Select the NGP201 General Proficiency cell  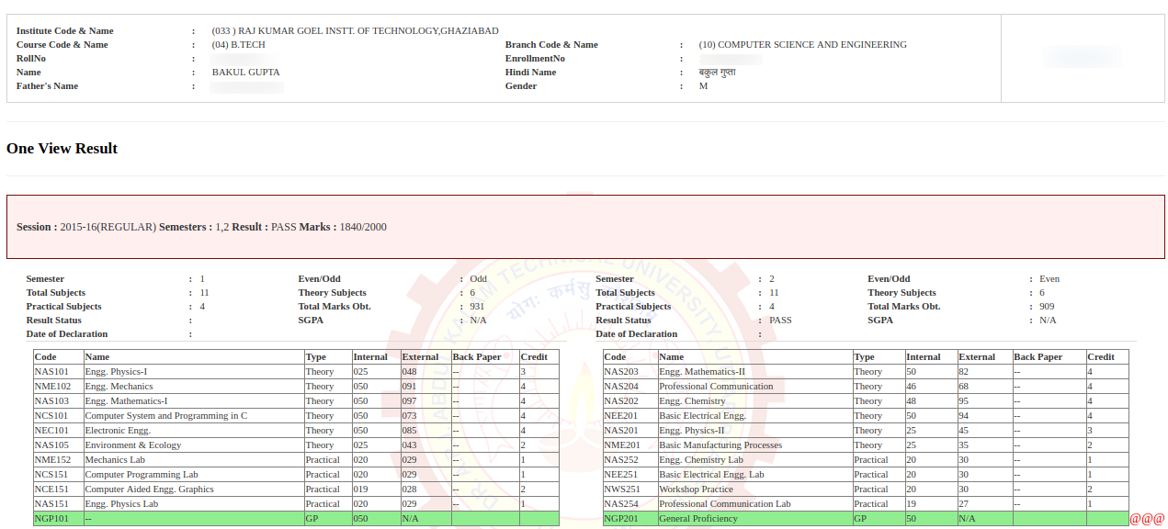(697, 519)
